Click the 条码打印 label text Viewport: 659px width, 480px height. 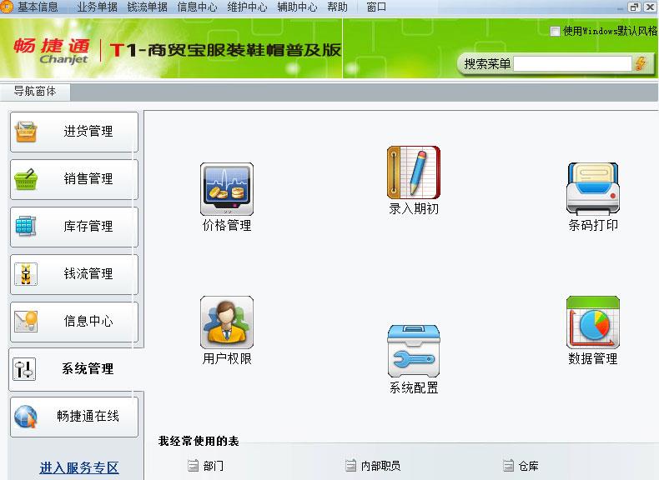pos(593,226)
